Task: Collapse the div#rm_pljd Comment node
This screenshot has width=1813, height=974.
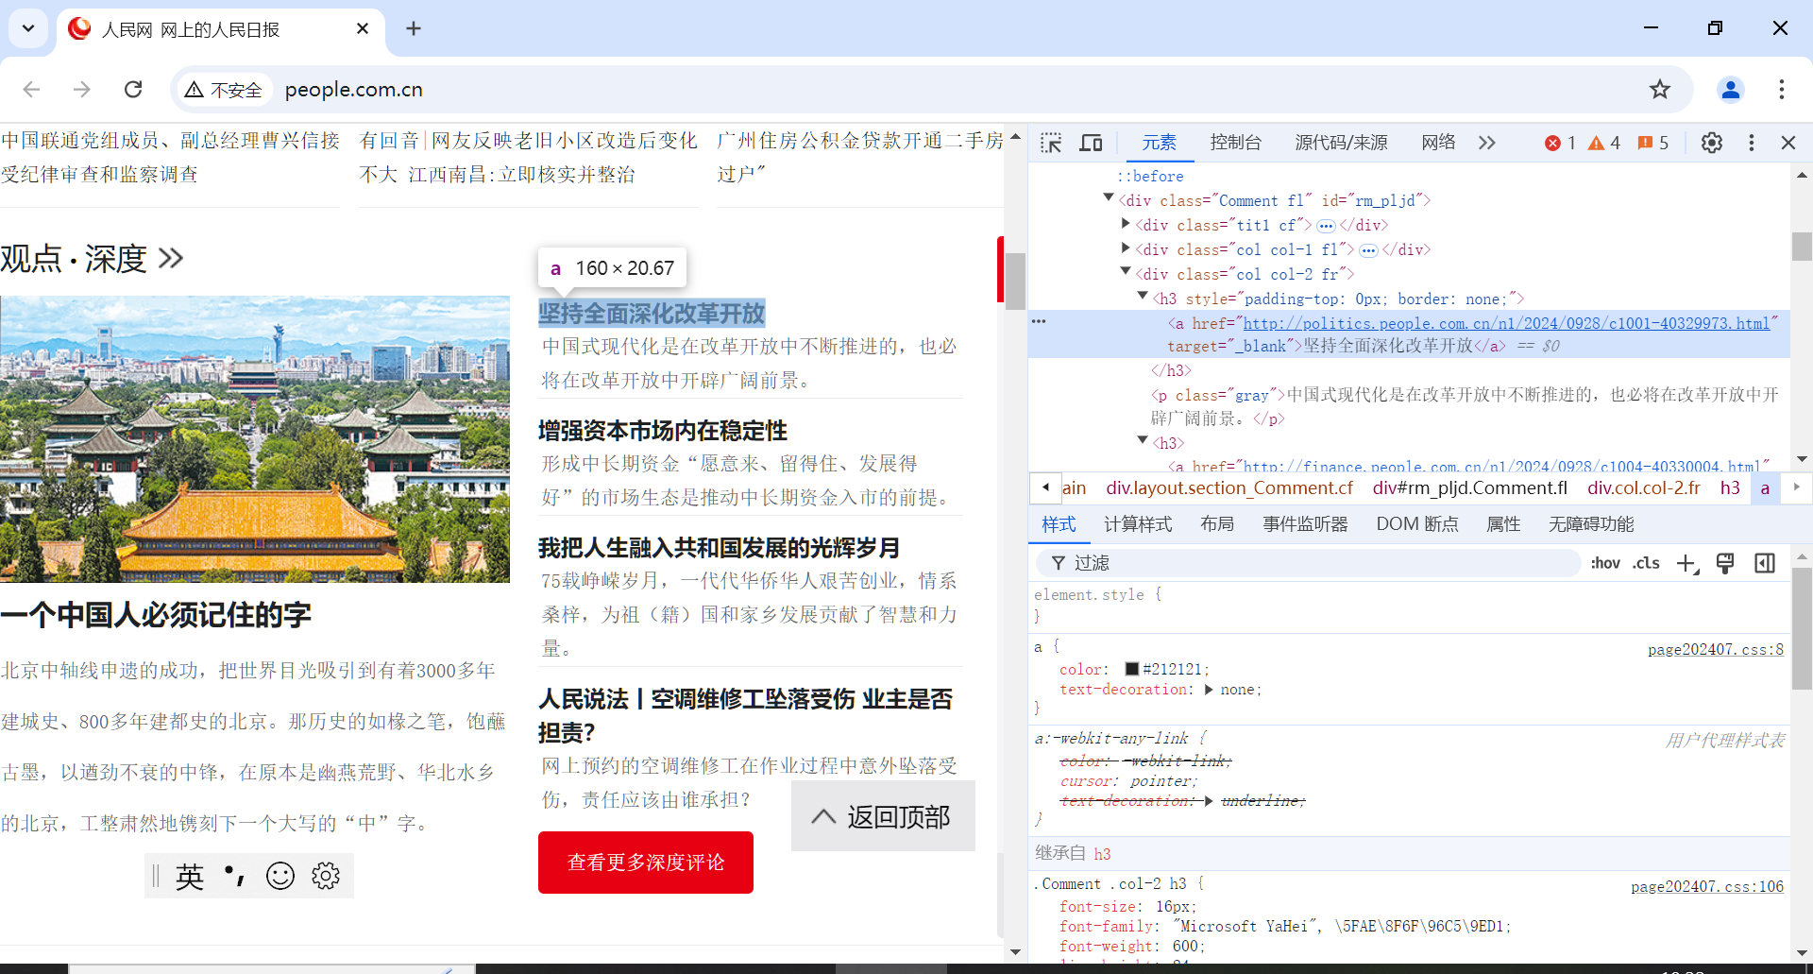Action: point(1109,197)
